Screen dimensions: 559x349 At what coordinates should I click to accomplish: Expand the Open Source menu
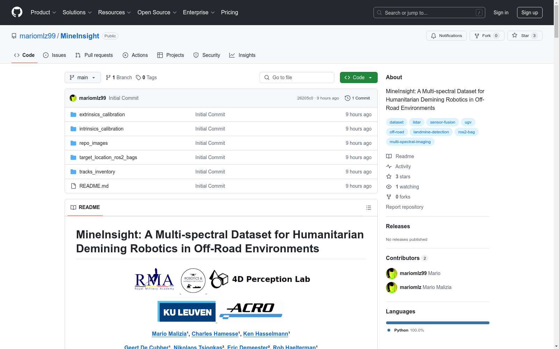pos(157,13)
